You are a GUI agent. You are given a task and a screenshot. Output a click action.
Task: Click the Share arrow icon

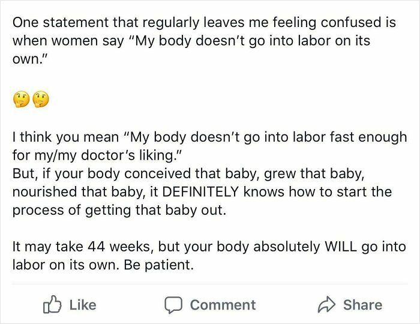327,304
